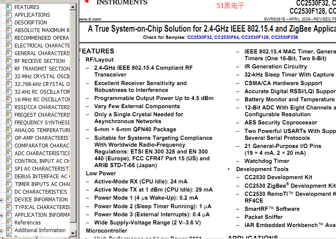336x239 pixels.
Task: Jump to the DC CHARACTERISTICS bookmark
Action: click(41, 192)
